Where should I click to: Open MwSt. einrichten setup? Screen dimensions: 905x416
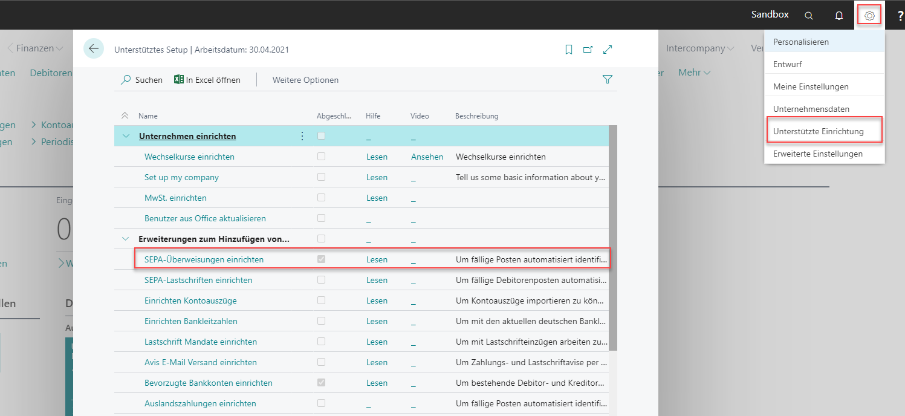point(175,198)
